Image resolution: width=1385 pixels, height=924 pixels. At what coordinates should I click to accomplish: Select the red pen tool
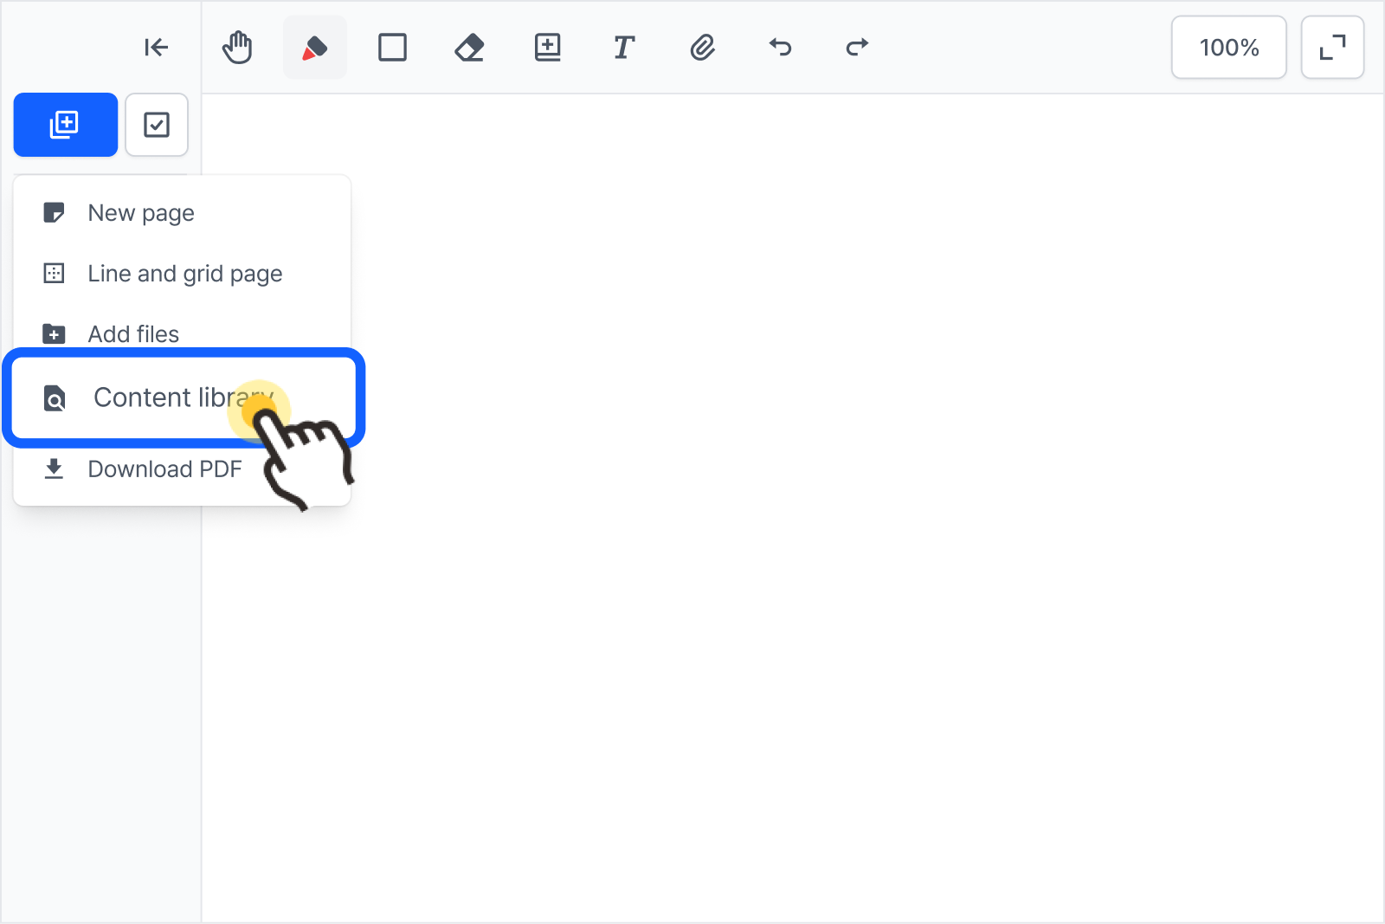315,48
